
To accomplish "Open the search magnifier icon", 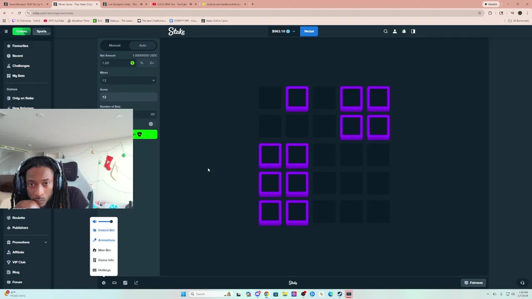I will point(386,31).
